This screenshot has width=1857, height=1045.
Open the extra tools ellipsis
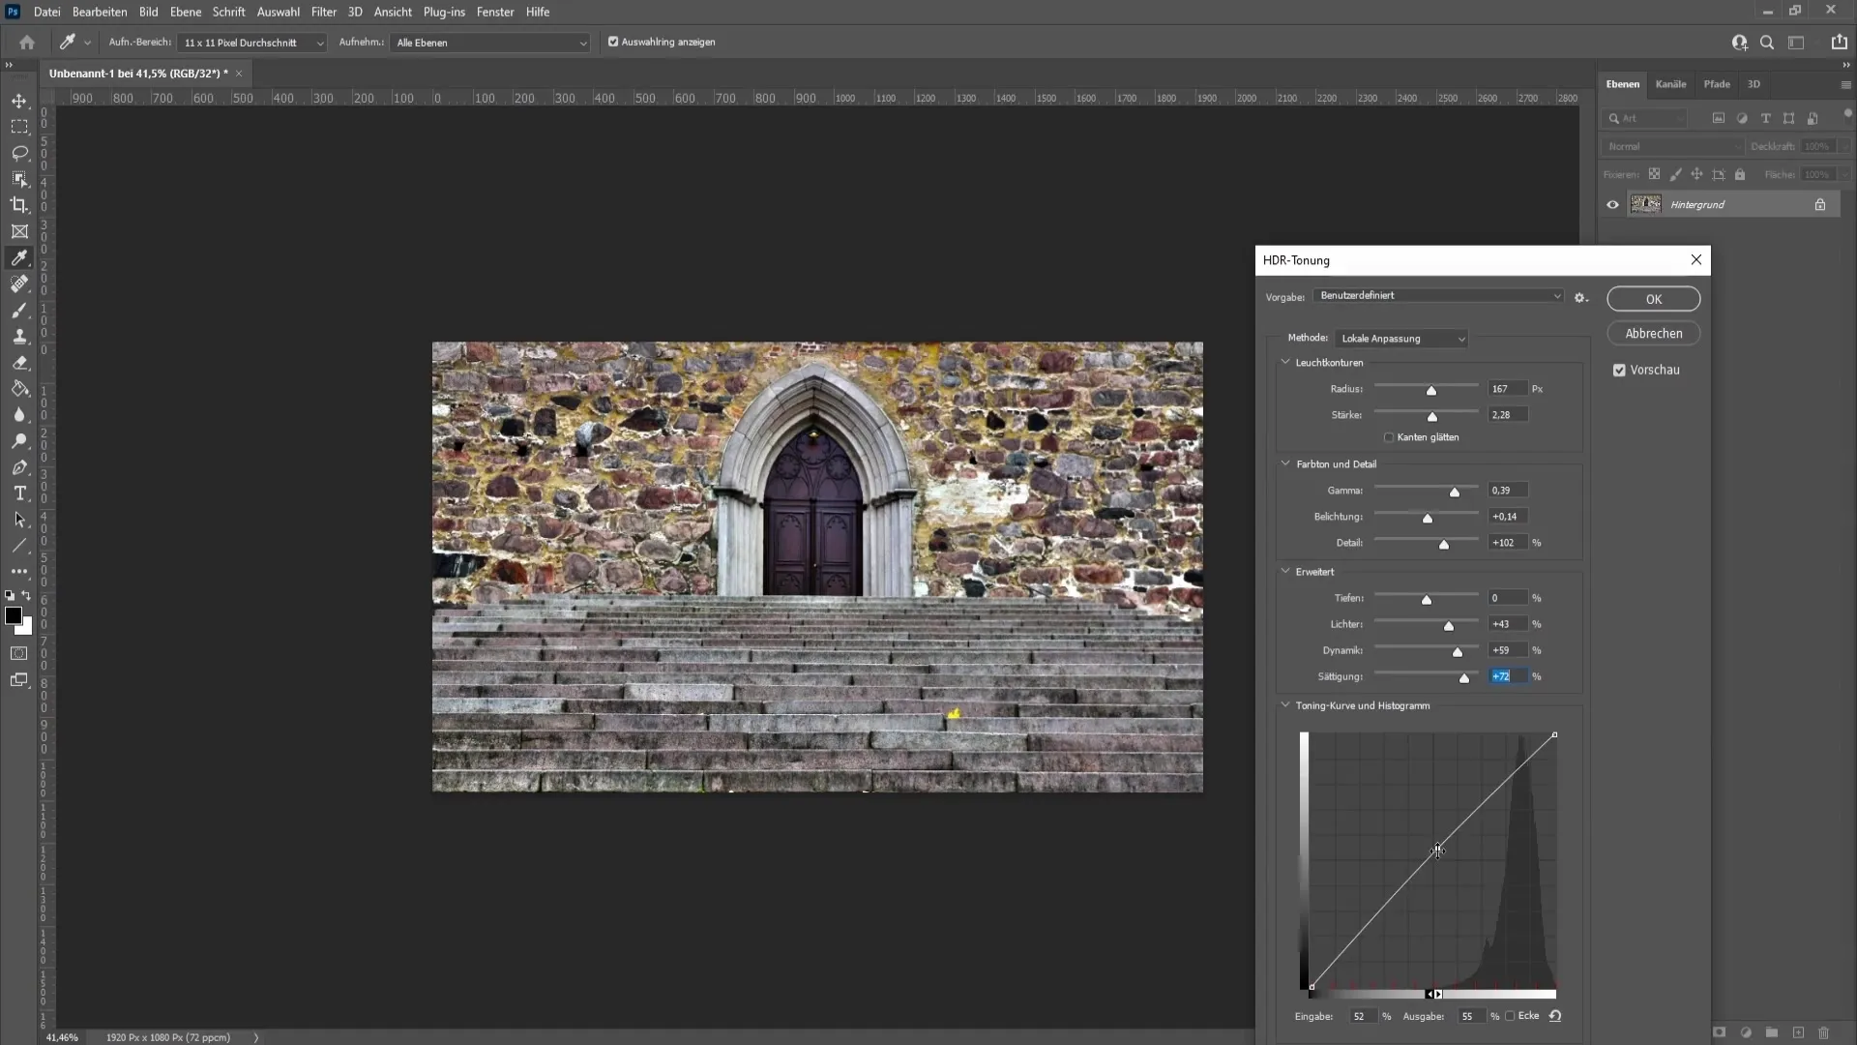19,572
